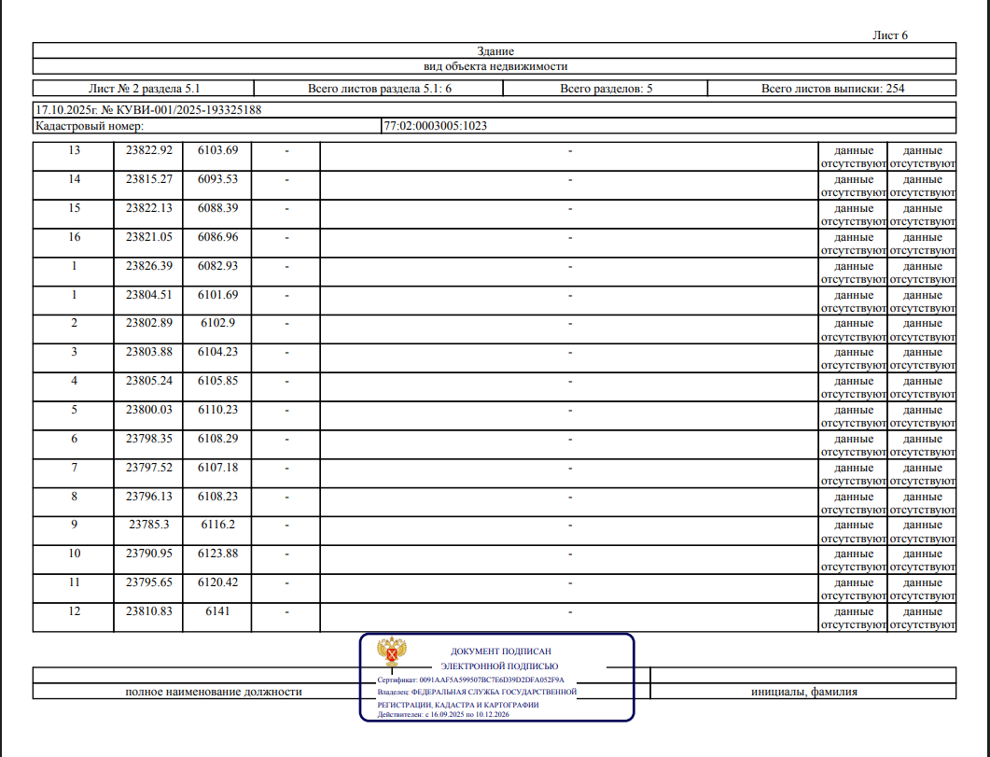This screenshot has width=990, height=757.
Task: Select coordinate value 23822.13
Action: pos(149,208)
